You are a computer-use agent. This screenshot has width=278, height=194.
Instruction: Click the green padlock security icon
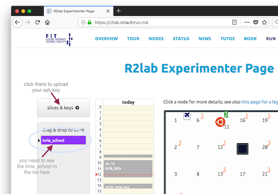click(89, 22)
